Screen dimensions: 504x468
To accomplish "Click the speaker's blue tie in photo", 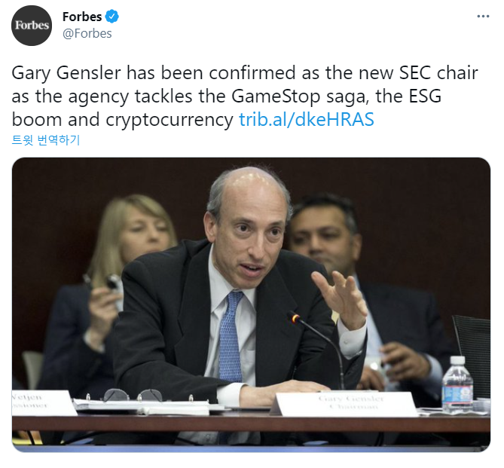I will (x=231, y=336).
